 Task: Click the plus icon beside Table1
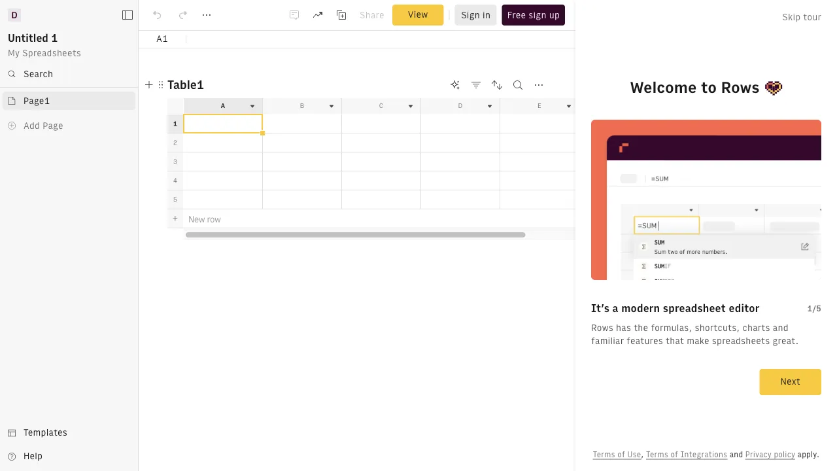pos(149,85)
